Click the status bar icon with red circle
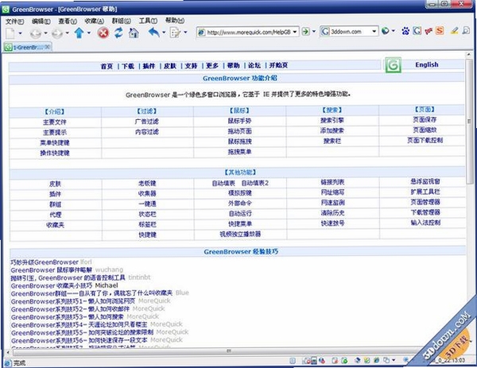This screenshot has height=368, width=477. click(307, 361)
